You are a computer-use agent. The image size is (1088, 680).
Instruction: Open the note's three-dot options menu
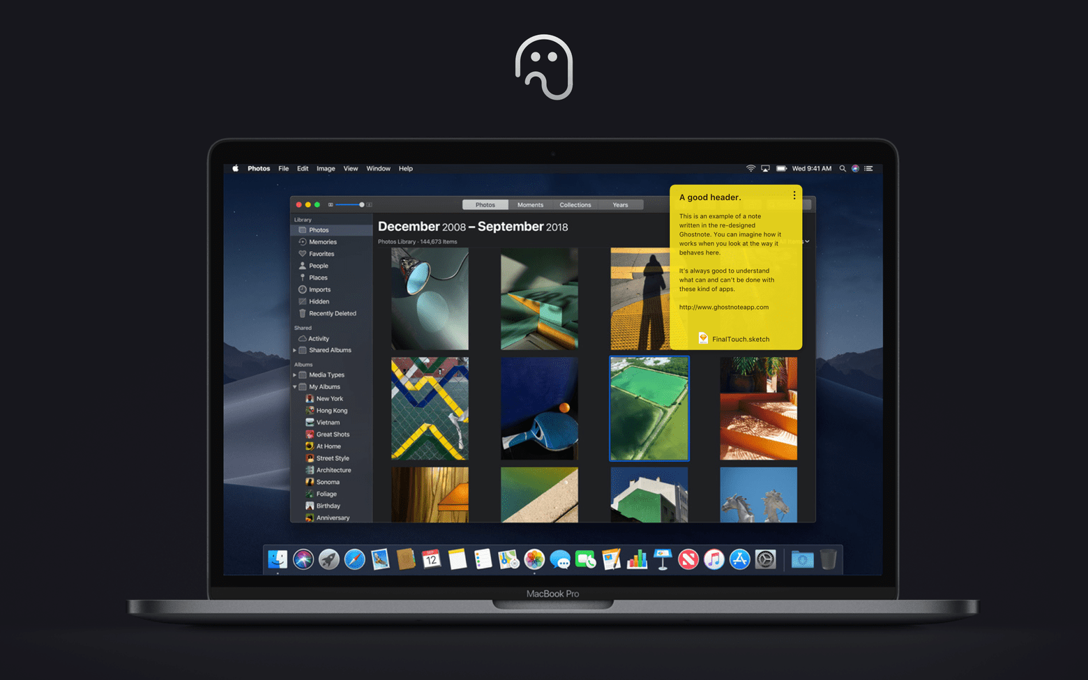coord(794,196)
